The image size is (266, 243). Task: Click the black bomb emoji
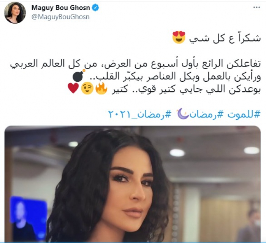(x=79, y=76)
